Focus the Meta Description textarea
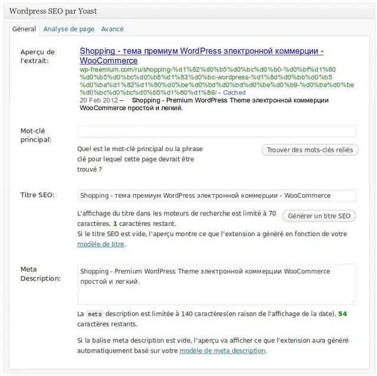The width and height of the screenshot is (377, 376). click(217, 285)
